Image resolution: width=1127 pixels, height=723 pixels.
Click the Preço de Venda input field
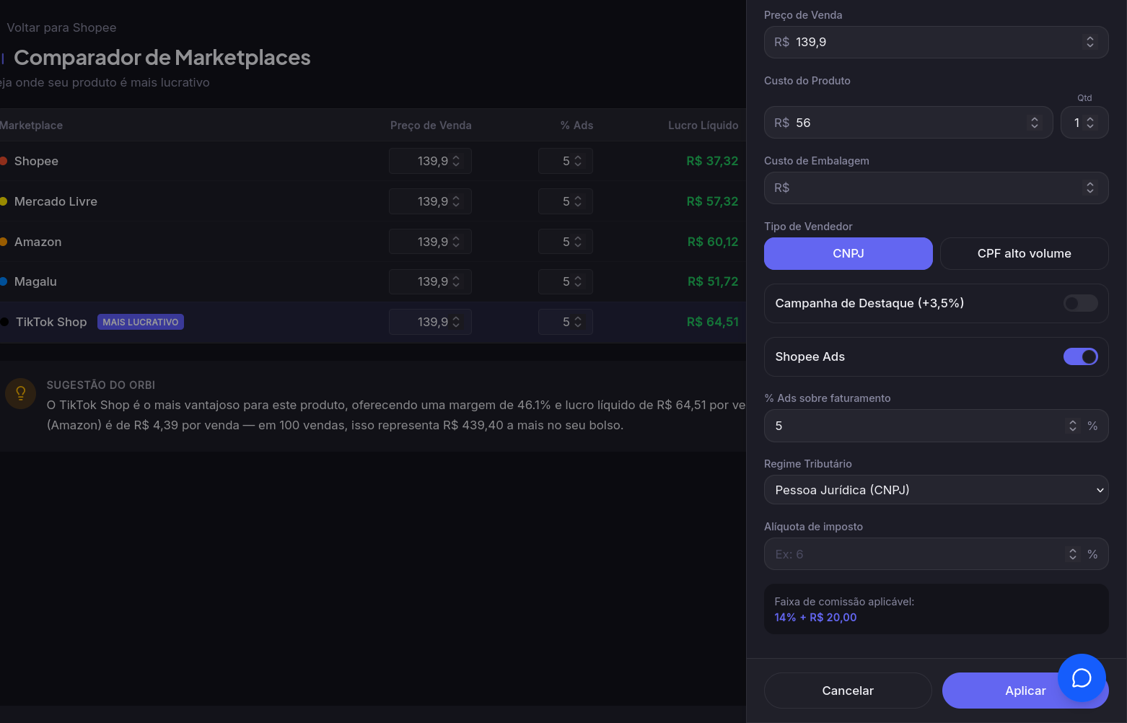point(936,42)
